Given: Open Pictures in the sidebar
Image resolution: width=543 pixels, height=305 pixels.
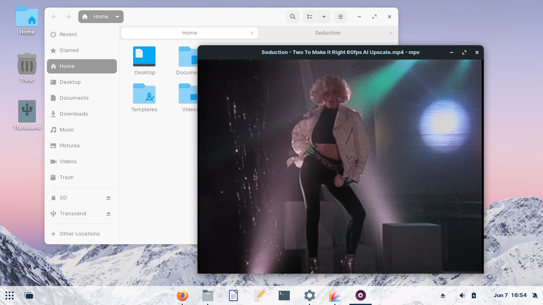Looking at the screenshot, I should coord(82,146).
